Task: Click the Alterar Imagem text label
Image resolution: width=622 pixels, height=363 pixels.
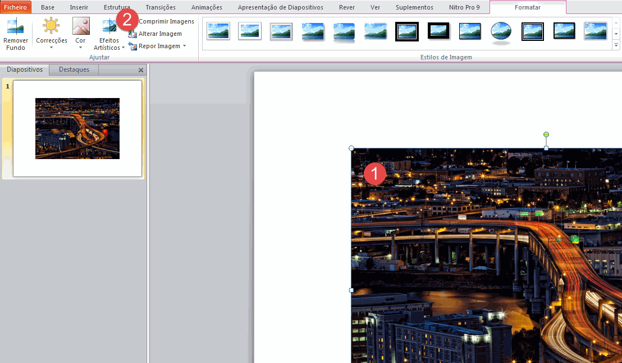Action: tap(160, 34)
